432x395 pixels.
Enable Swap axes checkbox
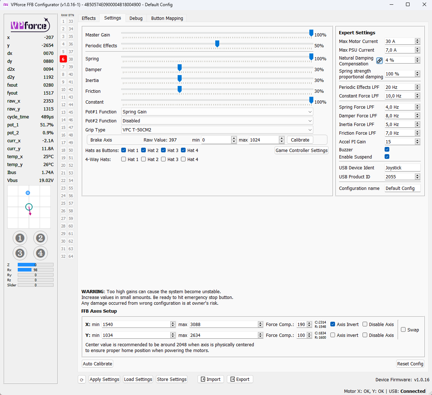[403, 330]
